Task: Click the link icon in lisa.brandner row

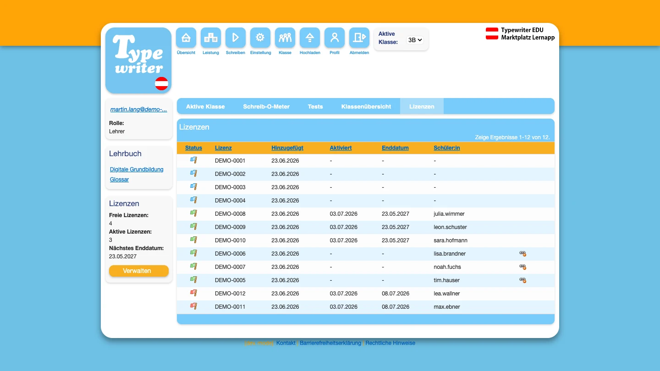Action: (522, 253)
